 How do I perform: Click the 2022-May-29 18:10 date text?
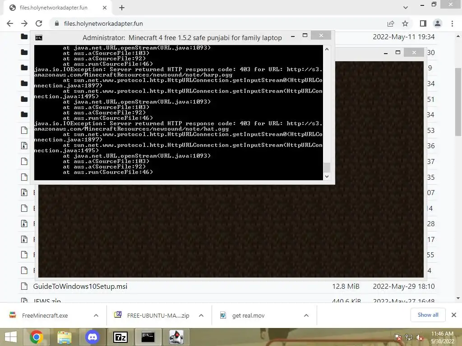click(x=404, y=286)
